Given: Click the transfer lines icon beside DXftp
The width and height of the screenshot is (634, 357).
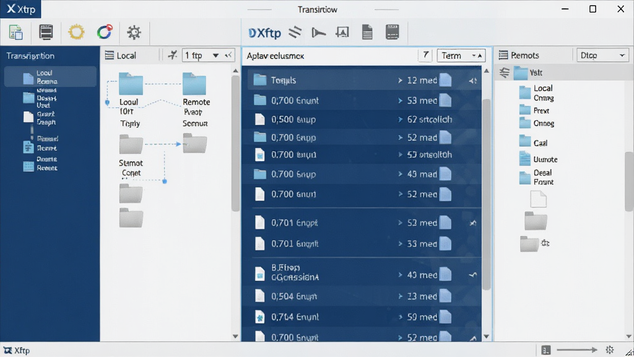Looking at the screenshot, I should coord(295,32).
